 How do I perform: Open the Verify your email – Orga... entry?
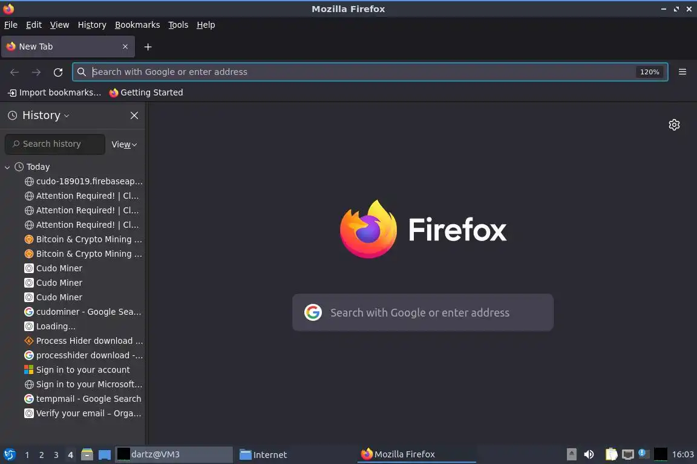(83, 413)
